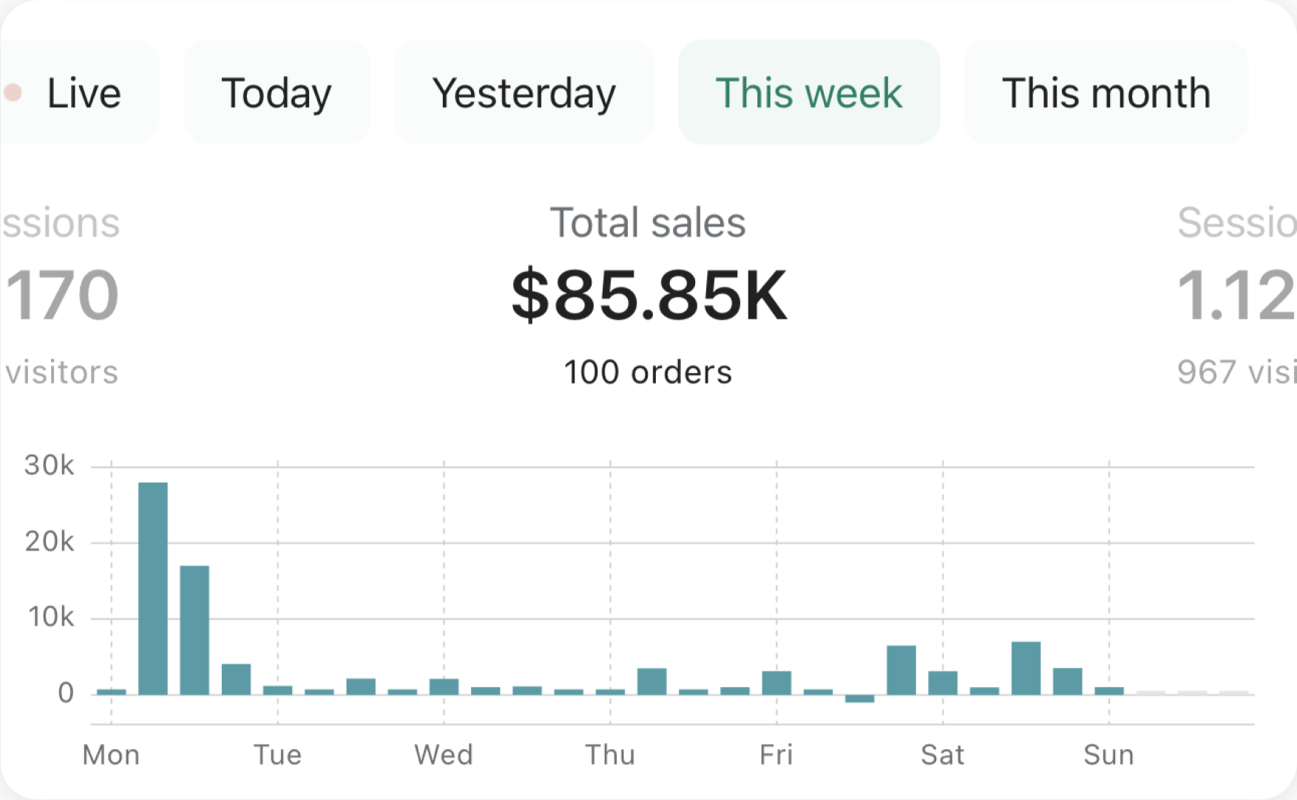This screenshot has width=1297, height=800.
Task: Switch to This month tab
Action: [x=1105, y=93]
